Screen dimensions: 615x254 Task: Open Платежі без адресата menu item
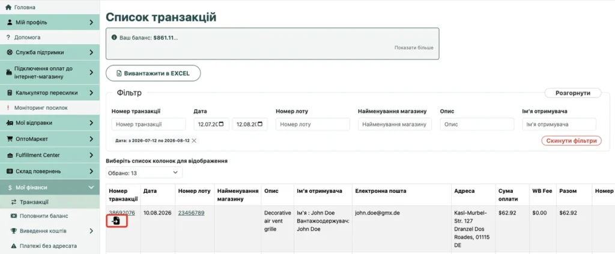pyautogui.click(x=50, y=246)
